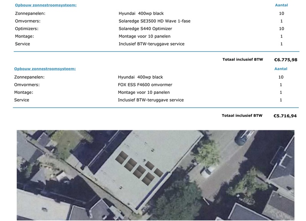Click the quantity 10 next to Zonnepanelen
306x221 pixels.
coord(282,13)
